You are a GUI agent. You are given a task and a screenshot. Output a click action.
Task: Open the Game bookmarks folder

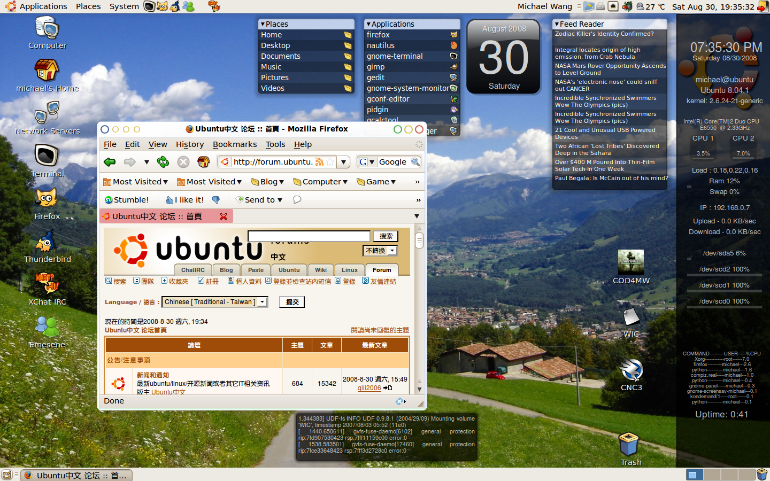point(376,182)
